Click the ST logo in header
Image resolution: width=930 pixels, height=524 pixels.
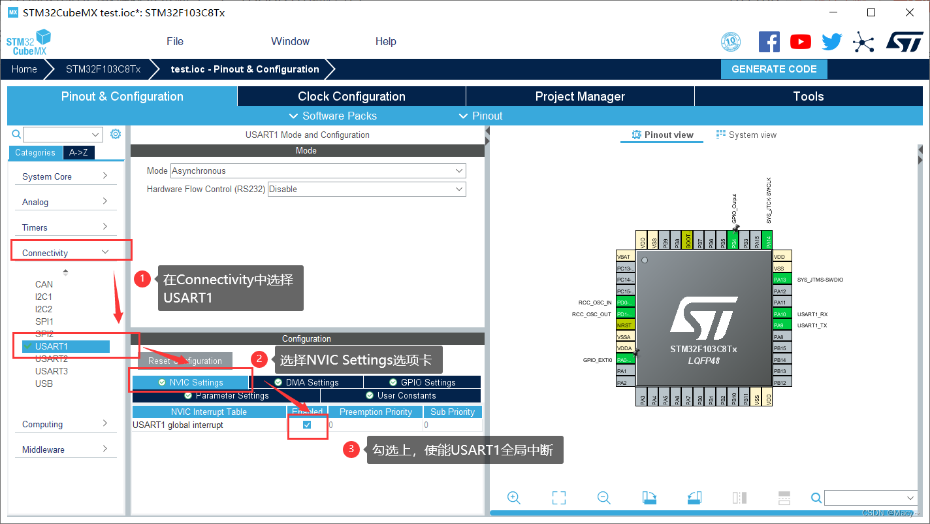pos(905,42)
